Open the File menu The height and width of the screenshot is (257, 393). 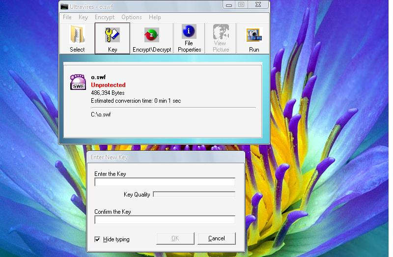[x=67, y=17]
